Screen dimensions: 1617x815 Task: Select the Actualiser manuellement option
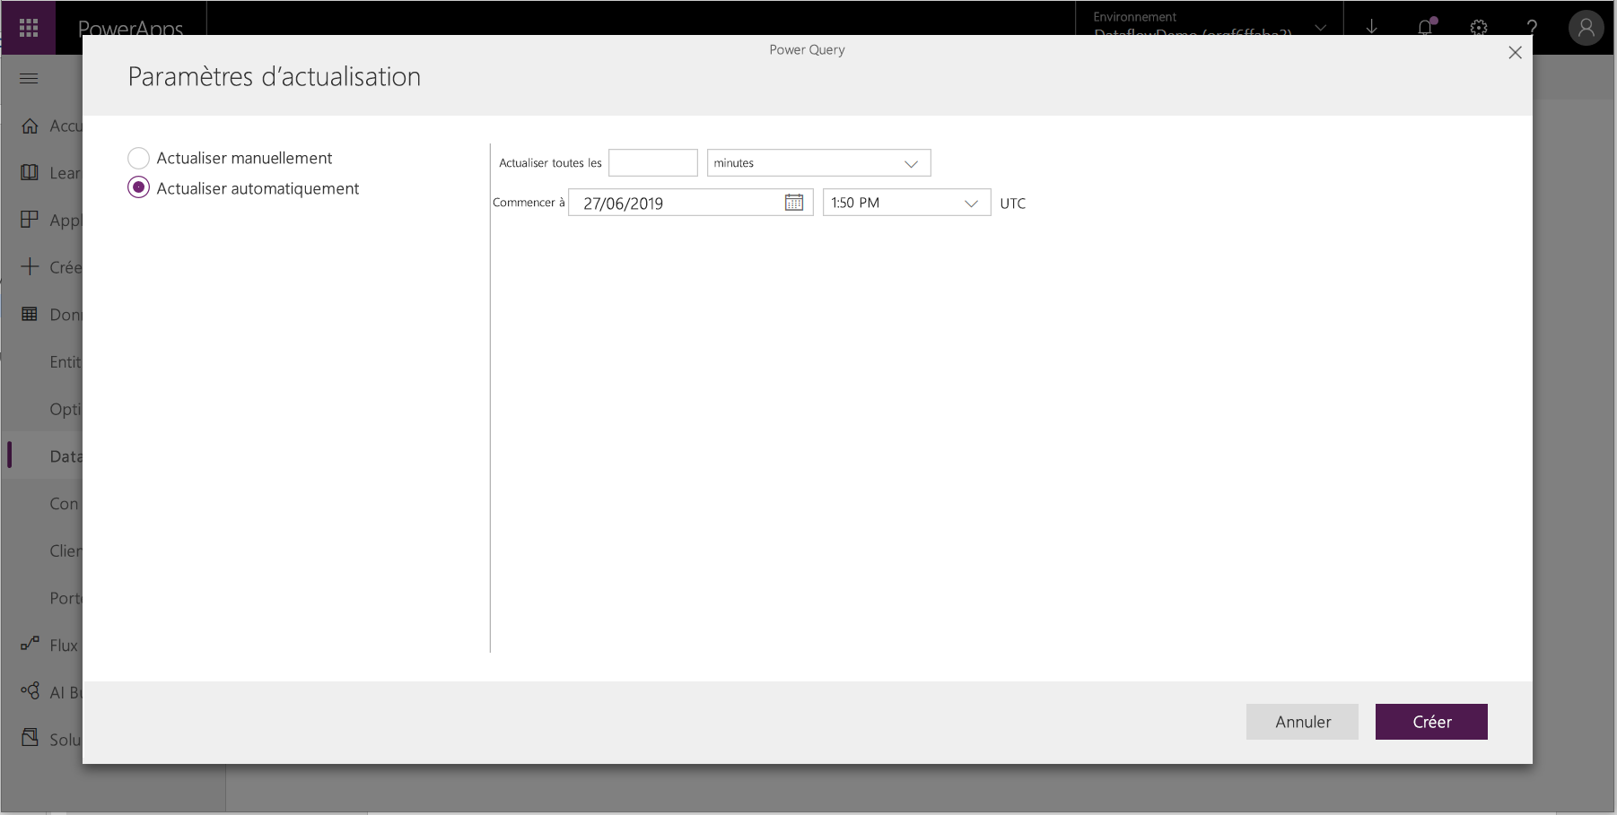139,158
